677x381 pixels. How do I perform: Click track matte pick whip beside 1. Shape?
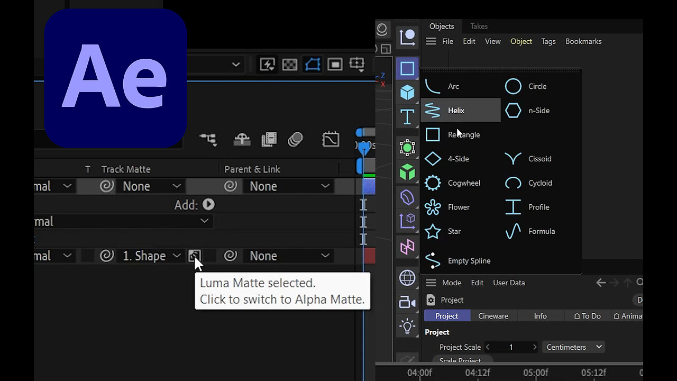pos(107,256)
